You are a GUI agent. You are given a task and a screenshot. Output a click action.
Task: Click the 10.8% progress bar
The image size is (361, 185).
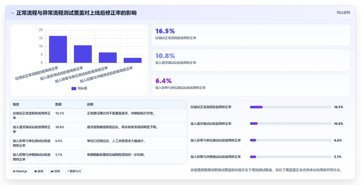(291, 124)
